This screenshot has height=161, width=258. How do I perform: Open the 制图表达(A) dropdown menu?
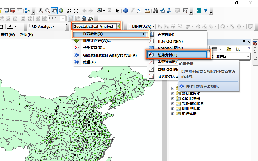point(143,27)
